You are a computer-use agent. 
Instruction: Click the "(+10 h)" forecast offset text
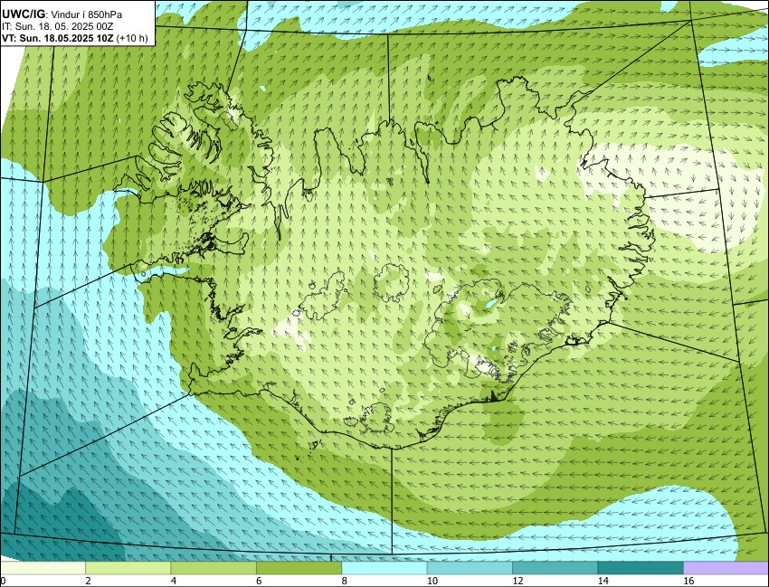coord(131,39)
